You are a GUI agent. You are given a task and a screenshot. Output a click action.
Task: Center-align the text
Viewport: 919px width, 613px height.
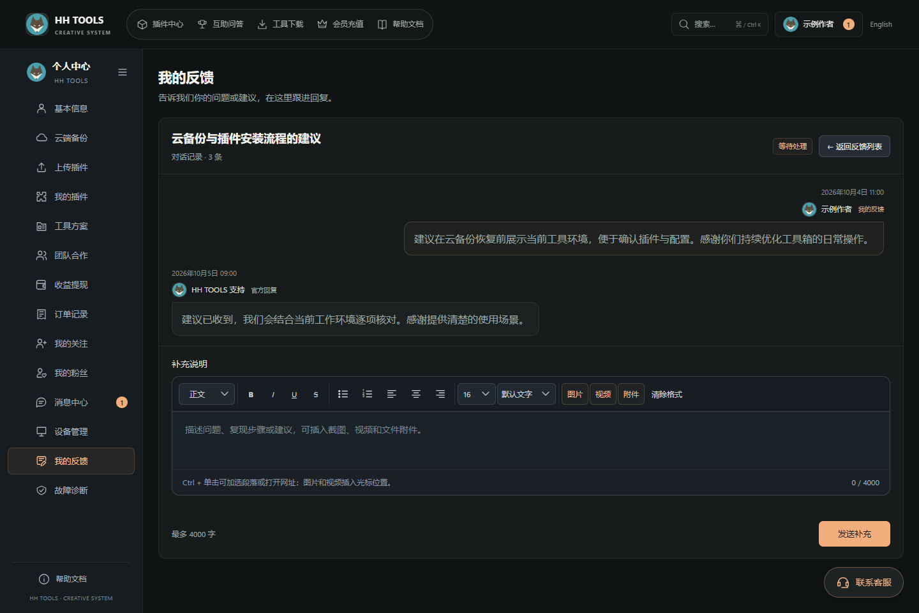tap(416, 394)
